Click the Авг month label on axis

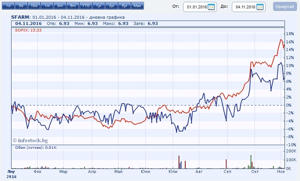click(199, 171)
